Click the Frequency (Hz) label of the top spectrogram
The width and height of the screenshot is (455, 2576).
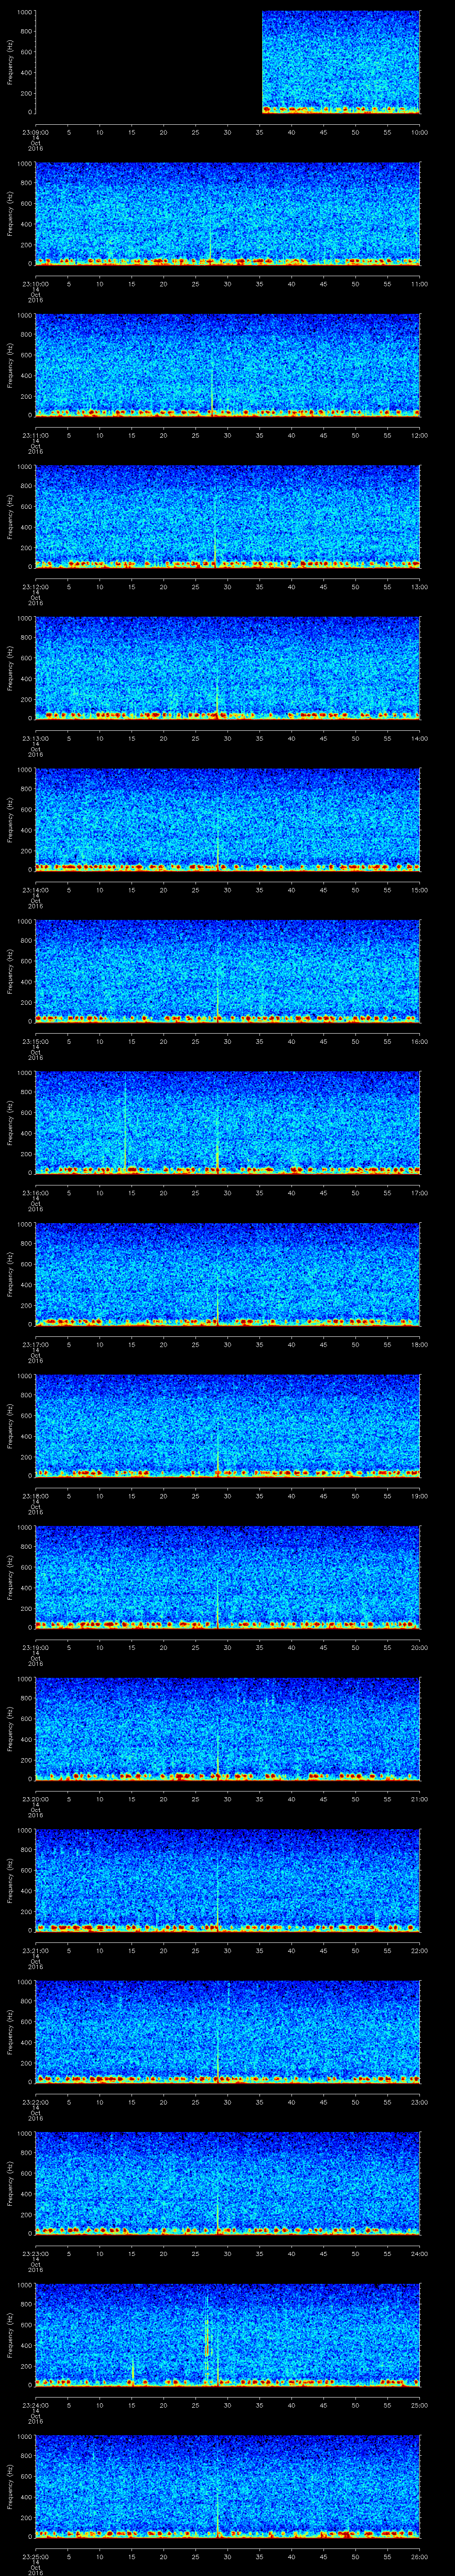pyautogui.click(x=10, y=62)
